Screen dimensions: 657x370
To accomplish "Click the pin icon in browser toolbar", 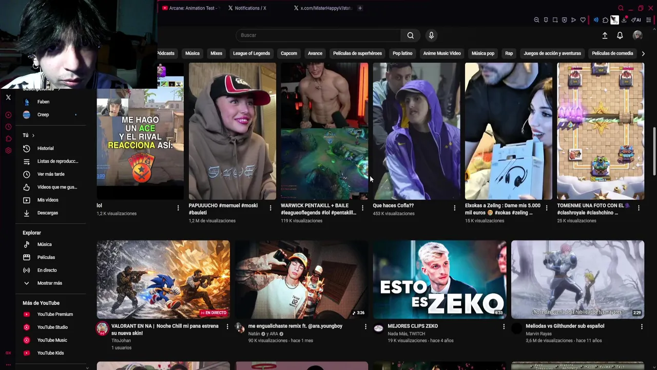I will click(546, 20).
